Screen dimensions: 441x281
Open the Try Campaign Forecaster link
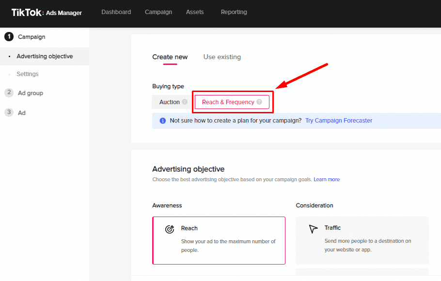(x=339, y=121)
